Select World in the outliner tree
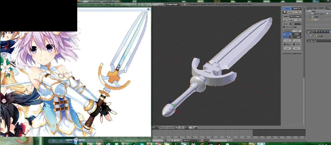Viewport: 331px width, 145px height. pyautogui.click(x=316, y=17)
